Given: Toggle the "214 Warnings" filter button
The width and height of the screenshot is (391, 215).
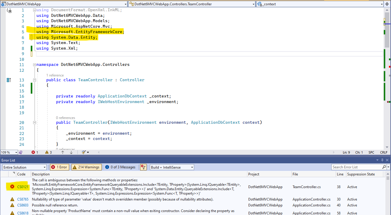Looking at the screenshot, I should (x=86, y=167).
